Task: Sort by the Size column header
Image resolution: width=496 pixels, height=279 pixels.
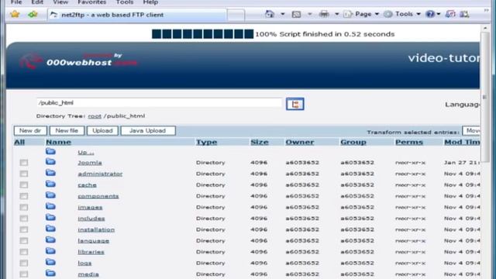Action: click(260, 142)
